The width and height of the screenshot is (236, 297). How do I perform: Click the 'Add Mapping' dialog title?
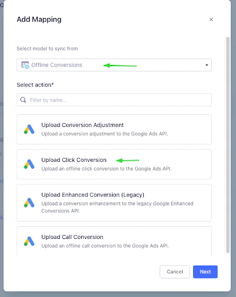point(39,19)
